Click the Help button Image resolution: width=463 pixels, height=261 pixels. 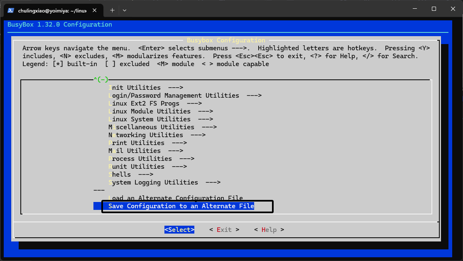pos(269,230)
